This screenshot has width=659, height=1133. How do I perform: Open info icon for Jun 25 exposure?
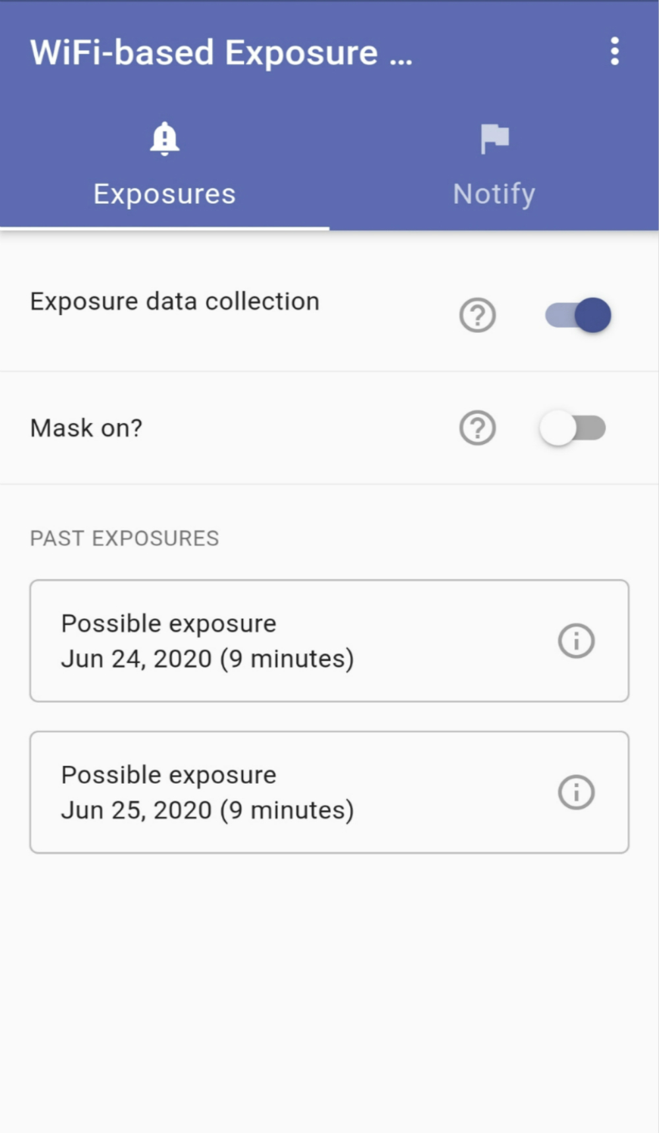click(x=576, y=792)
